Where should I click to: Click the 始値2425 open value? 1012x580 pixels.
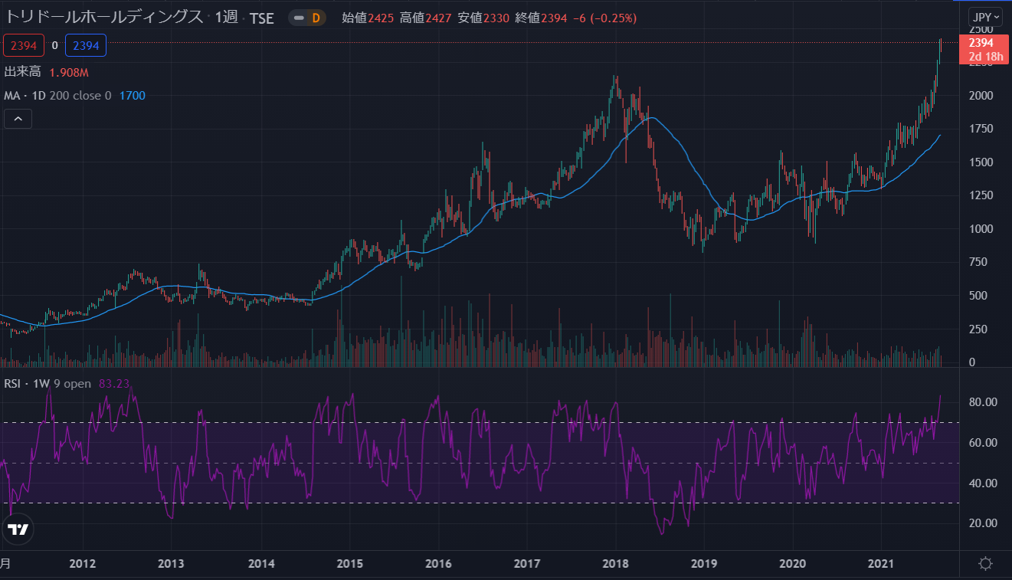tap(368, 18)
